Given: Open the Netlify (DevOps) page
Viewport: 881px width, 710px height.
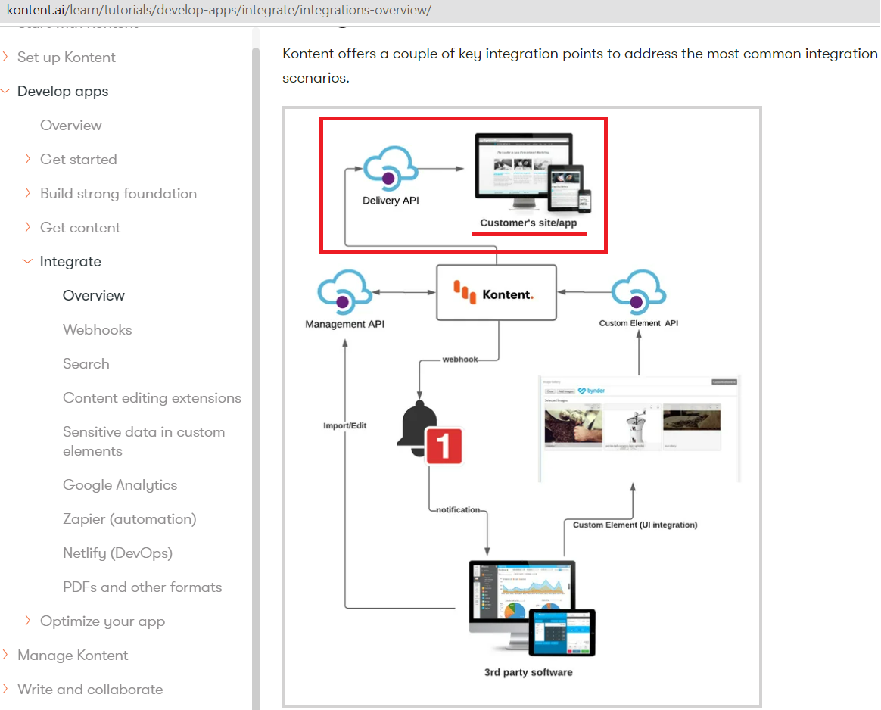Looking at the screenshot, I should (117, 553).
